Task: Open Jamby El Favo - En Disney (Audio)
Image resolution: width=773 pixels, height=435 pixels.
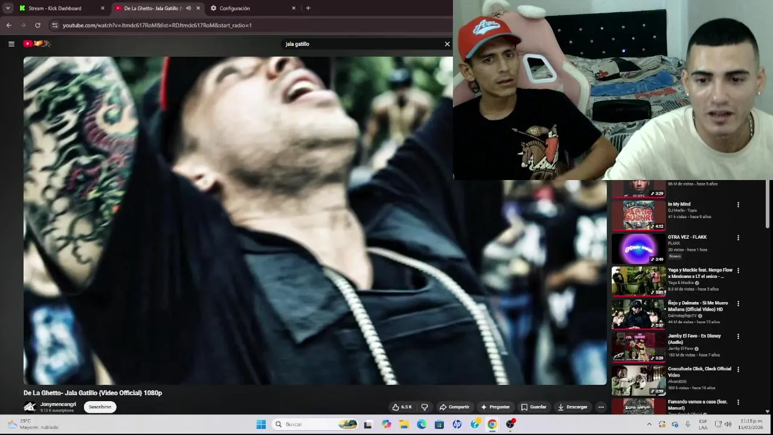Action: click(x=694, y=339)
